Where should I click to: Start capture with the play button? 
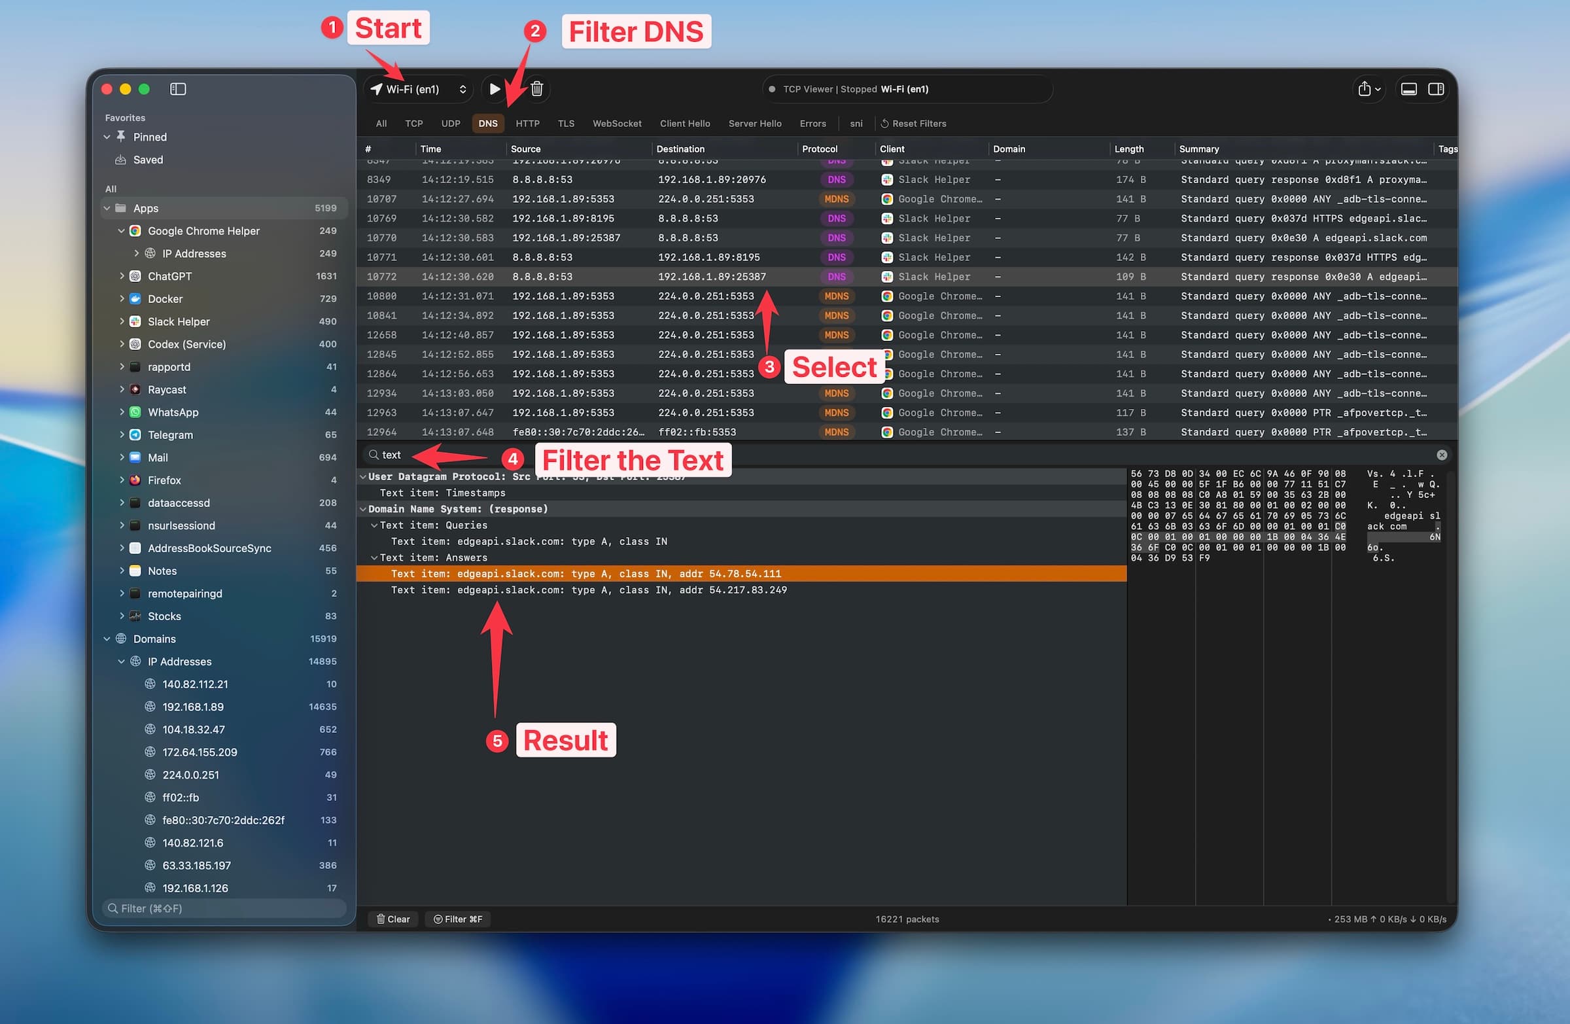[494, 89]
